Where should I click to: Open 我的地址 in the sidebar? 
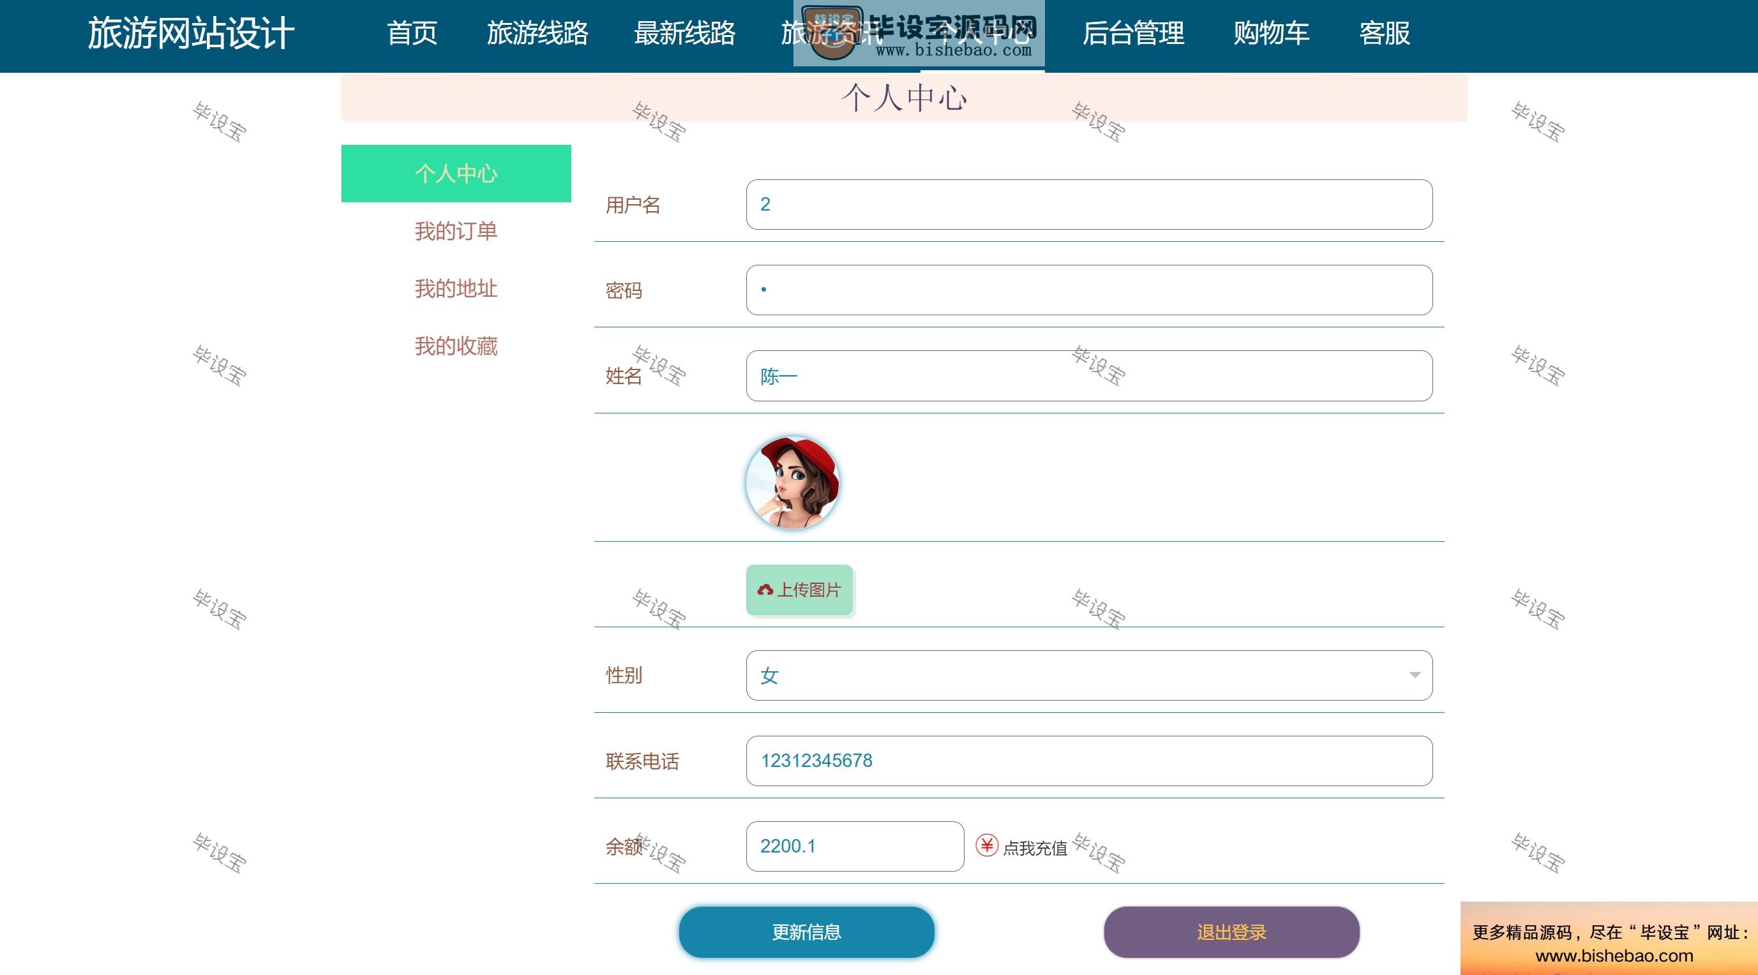pos(456,288)
